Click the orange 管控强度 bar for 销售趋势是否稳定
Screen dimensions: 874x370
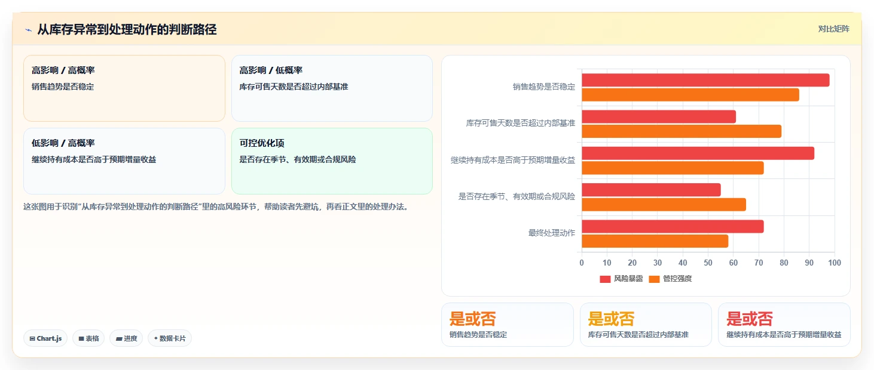[x=690, y=94]
